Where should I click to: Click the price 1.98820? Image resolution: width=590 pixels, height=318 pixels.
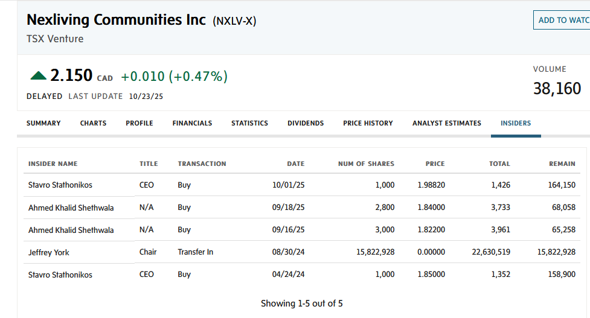point(431,185)
